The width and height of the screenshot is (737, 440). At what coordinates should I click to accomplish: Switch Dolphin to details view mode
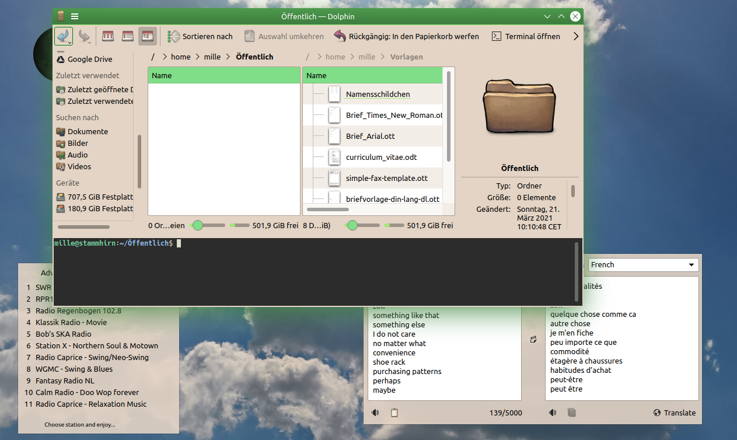tap(147, 36)
